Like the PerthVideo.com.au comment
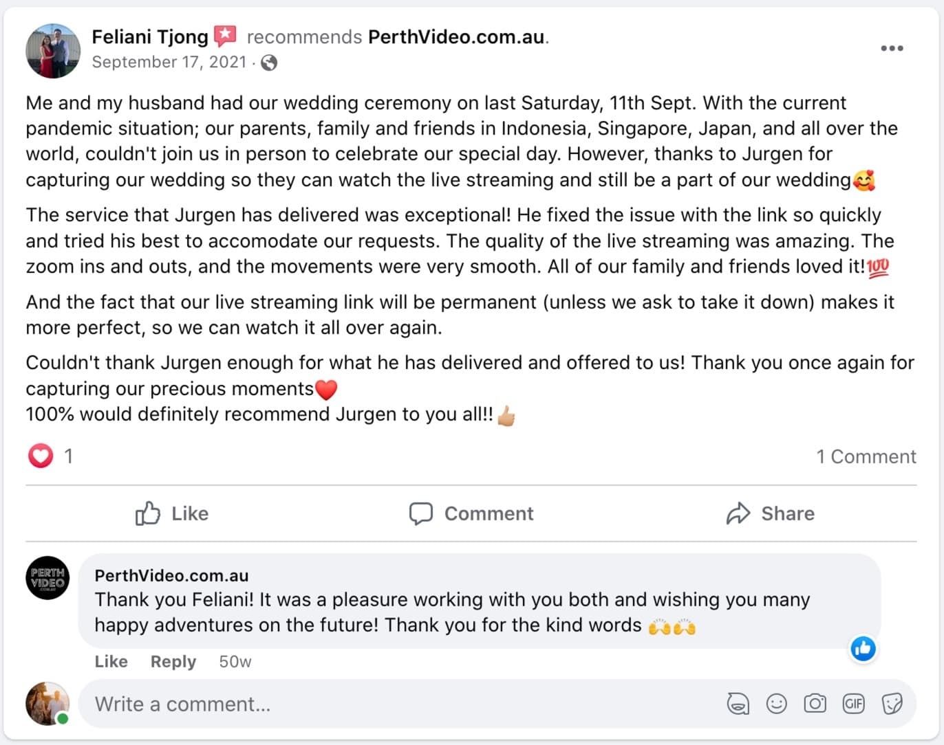Screen dimensions: 944x745 tap(111, 661)
